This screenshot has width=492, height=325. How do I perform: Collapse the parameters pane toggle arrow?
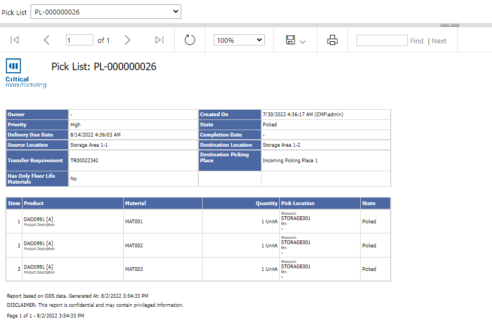(x=450, y=25)
